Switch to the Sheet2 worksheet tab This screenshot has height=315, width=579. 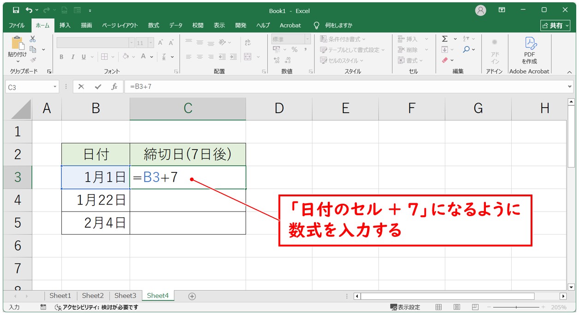point(93,296)
